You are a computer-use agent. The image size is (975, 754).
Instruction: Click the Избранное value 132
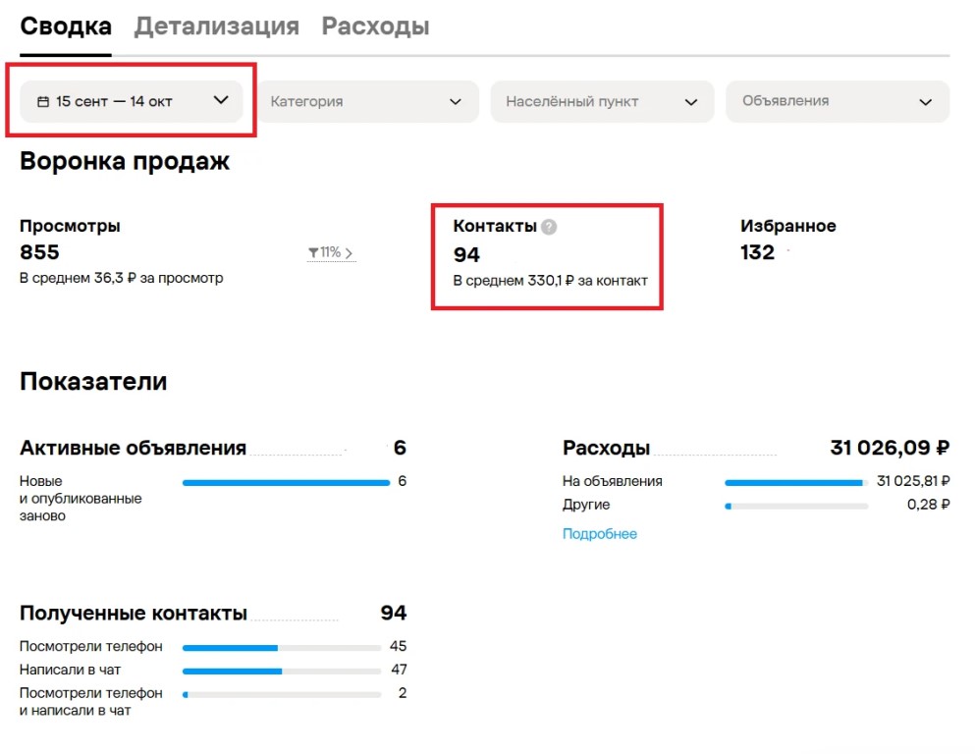(757, 251)
